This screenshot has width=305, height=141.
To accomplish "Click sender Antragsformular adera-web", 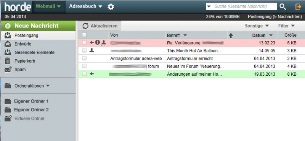I will coord(136,58).
